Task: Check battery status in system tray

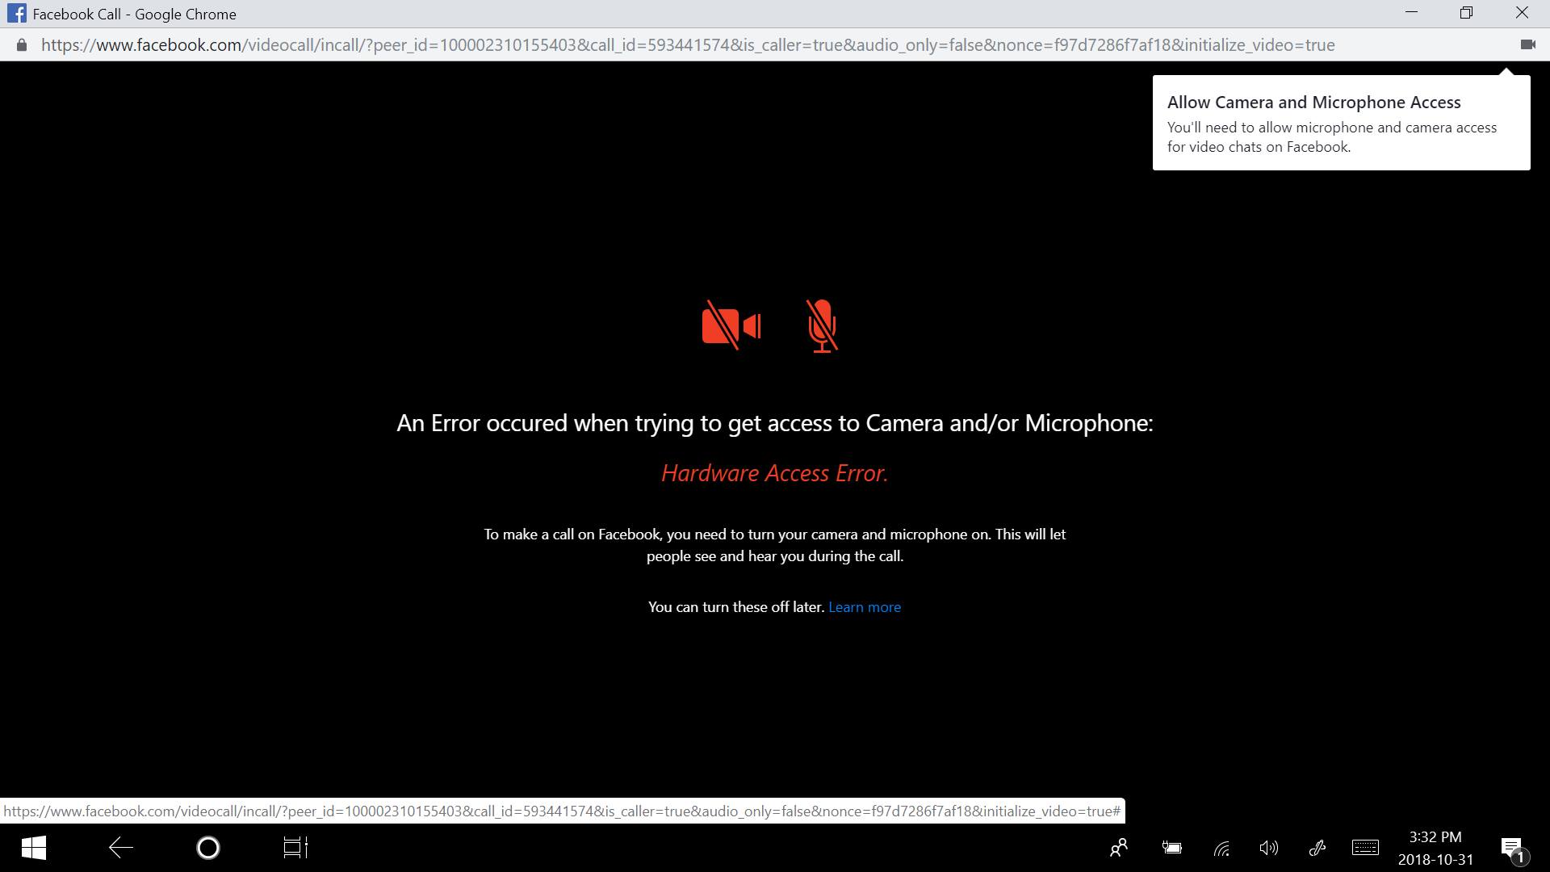Action: (1171, 848)
